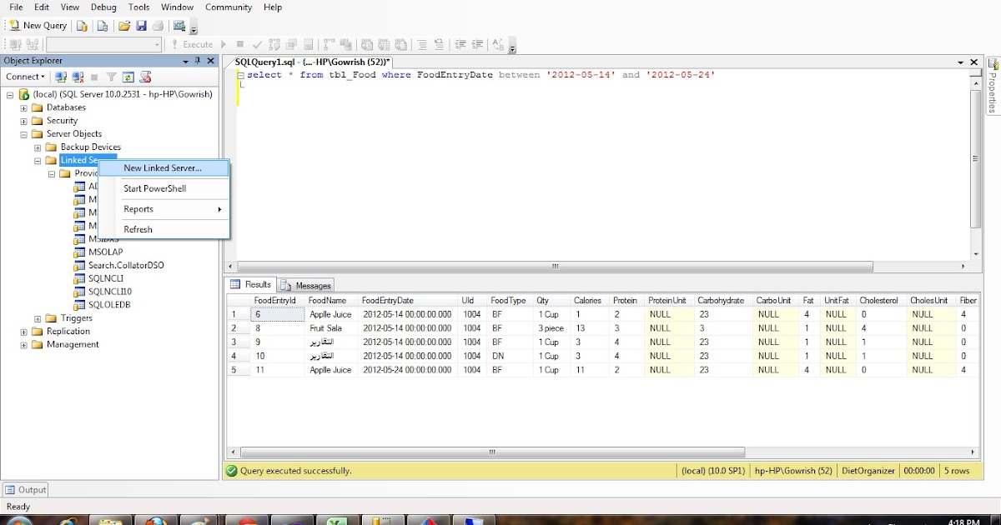Click the Open File folder icon
The width and height of the screenshot is (1001, 525).
pyautogui.click(x=124, y=26)
